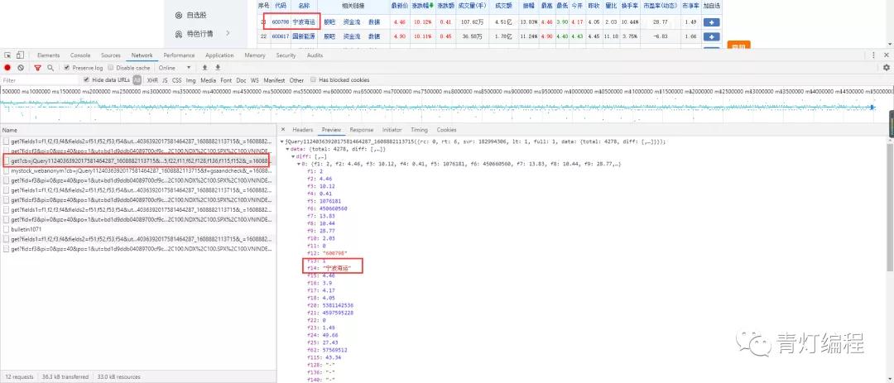Open the Memory tab
Image resolution: width=894 pixels, height=383 pixels.
255,55
